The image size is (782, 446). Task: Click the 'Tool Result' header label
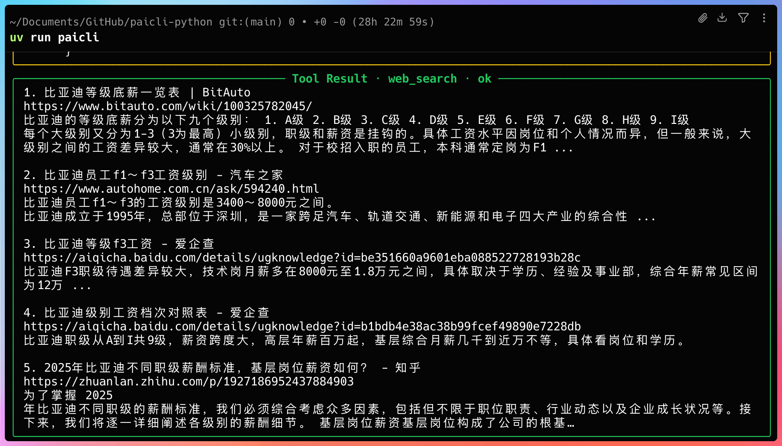click(x=330, y=78)
